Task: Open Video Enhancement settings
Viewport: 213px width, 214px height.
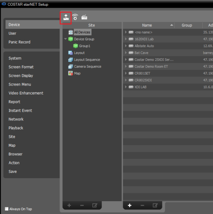Action: 26,93
